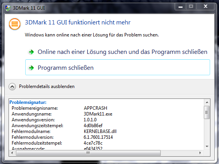Image resolution: width=219 pixels, height=164 pixels.
Task: Click the 4ce7c78c value
Action: click(x=93, y=143)
